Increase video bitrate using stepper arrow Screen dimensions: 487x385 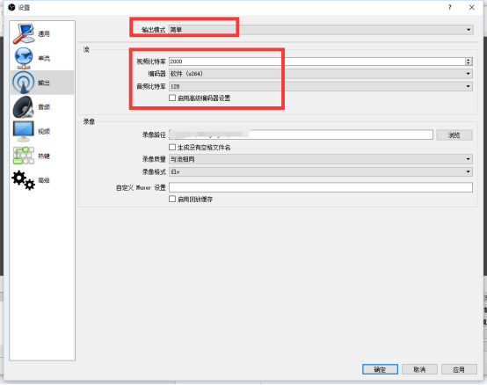pos(469,60)
